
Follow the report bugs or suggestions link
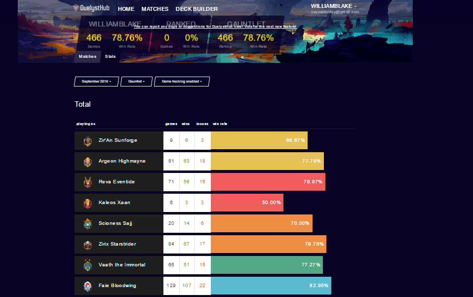tap(215, 27)
